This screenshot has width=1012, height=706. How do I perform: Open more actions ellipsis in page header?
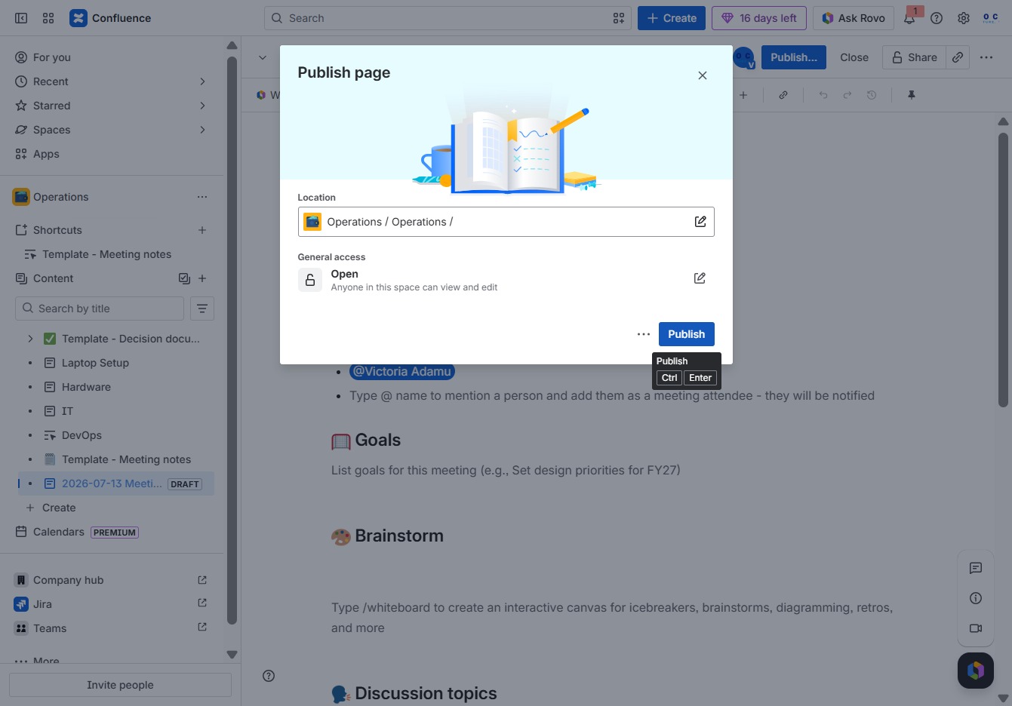click(x=986, y=57)
